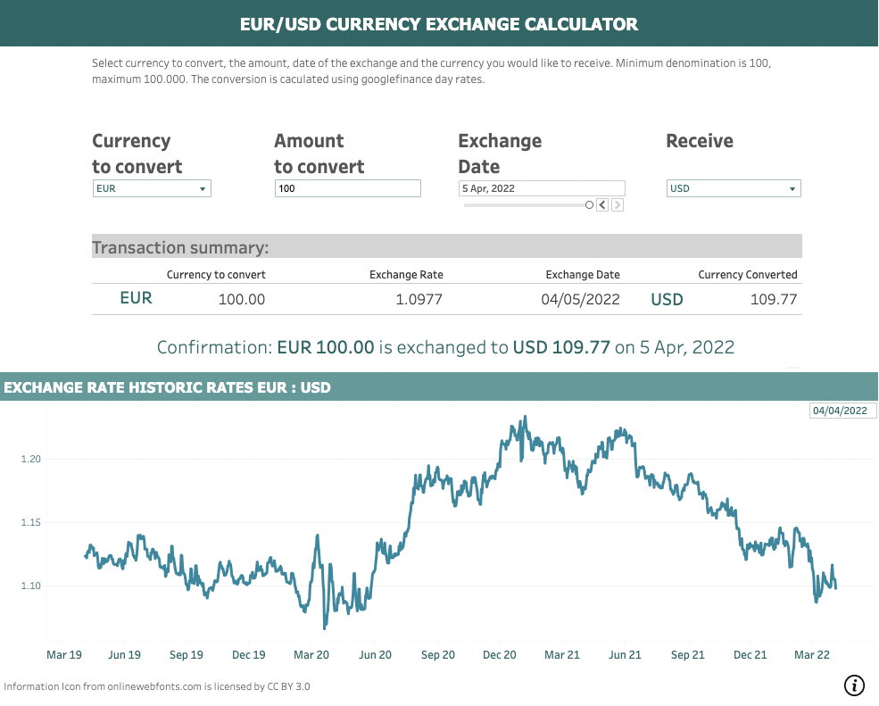The image size is (879, 706).
Task: Click the information icon at bottom right
Action: coord(854,685)
